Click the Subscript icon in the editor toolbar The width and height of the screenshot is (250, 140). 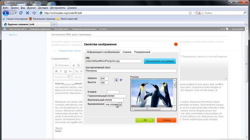(x=77, y=71)
